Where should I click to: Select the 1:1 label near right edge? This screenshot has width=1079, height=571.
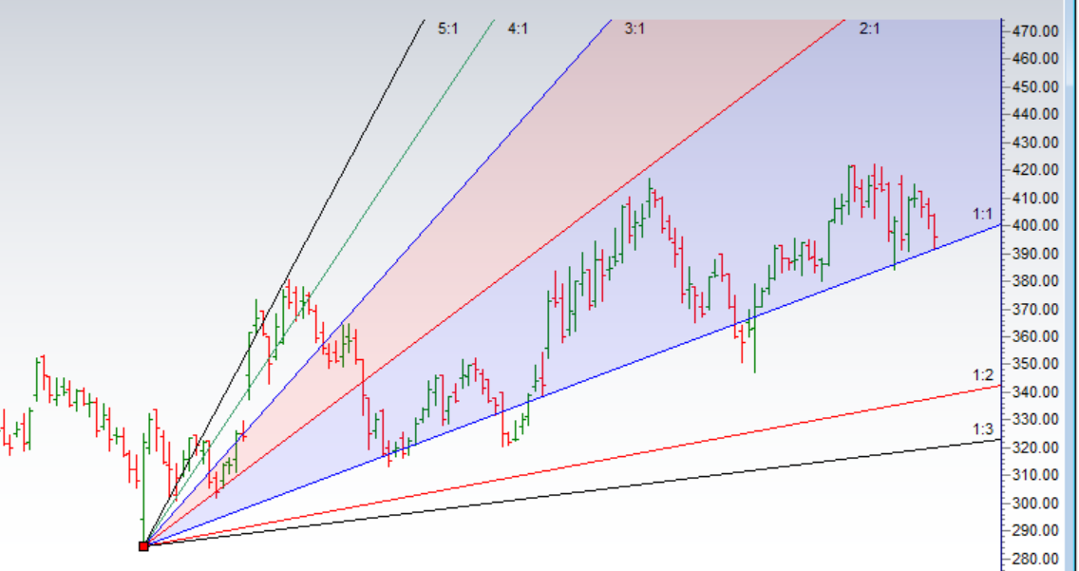982,215
